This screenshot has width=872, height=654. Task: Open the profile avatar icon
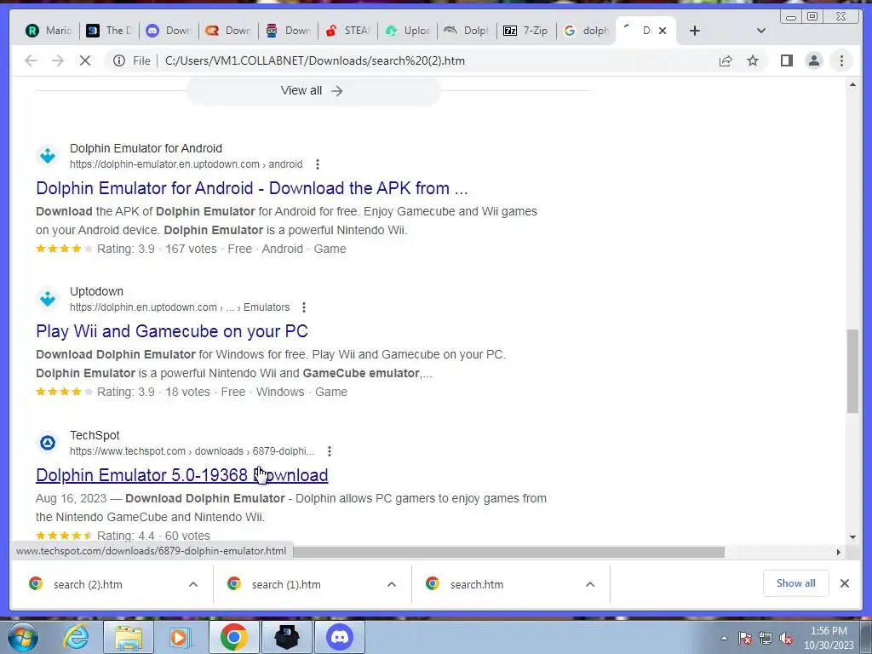pyautogui.click(x=813, y=60)
